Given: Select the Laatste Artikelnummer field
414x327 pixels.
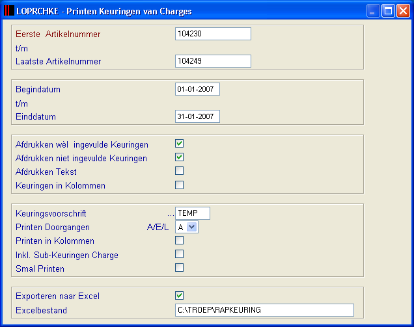Looking at the screenshot, I should coord(213,61).
